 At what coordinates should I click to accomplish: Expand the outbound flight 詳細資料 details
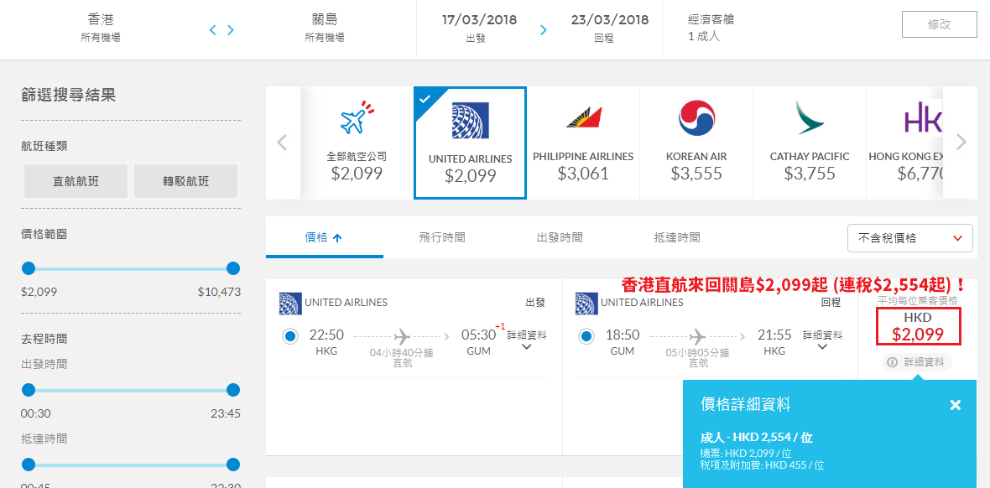tap(527, 340)
